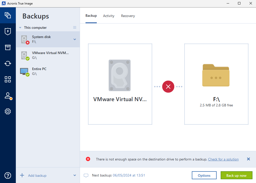Open the Help question mark icon
This screenshot has height=183, width=256.
(8, 175)
